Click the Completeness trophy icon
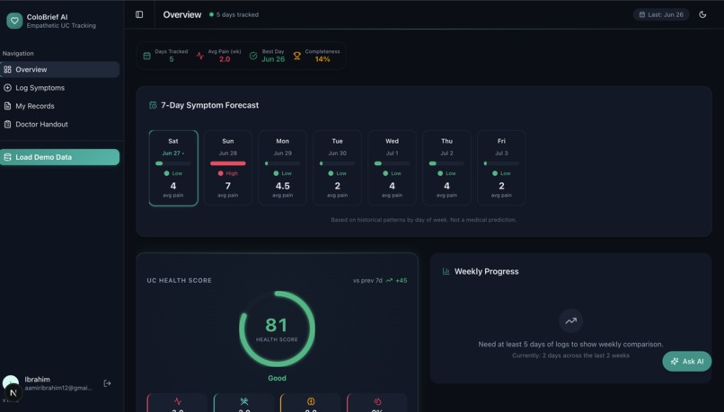Image resolution: width=724 pixels, height=412 pixels. click(297, 56)
